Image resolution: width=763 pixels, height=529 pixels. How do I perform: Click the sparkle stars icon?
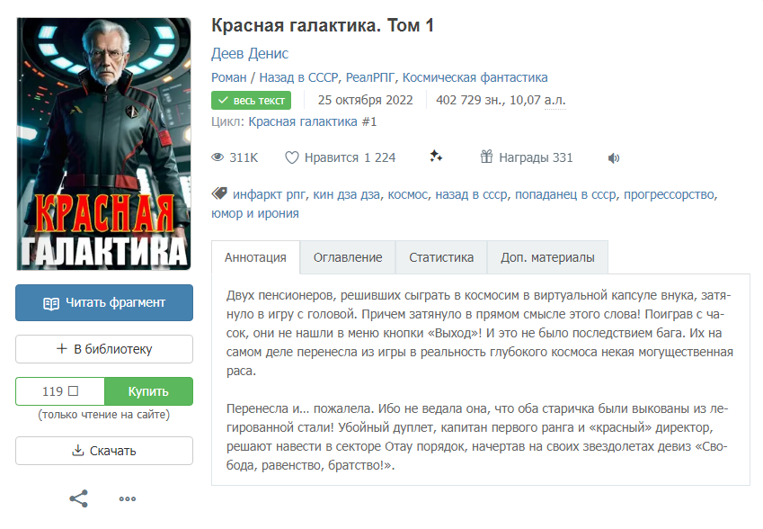(436, 157)
